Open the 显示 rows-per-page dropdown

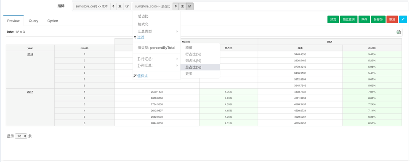click(x=21, y=136)
